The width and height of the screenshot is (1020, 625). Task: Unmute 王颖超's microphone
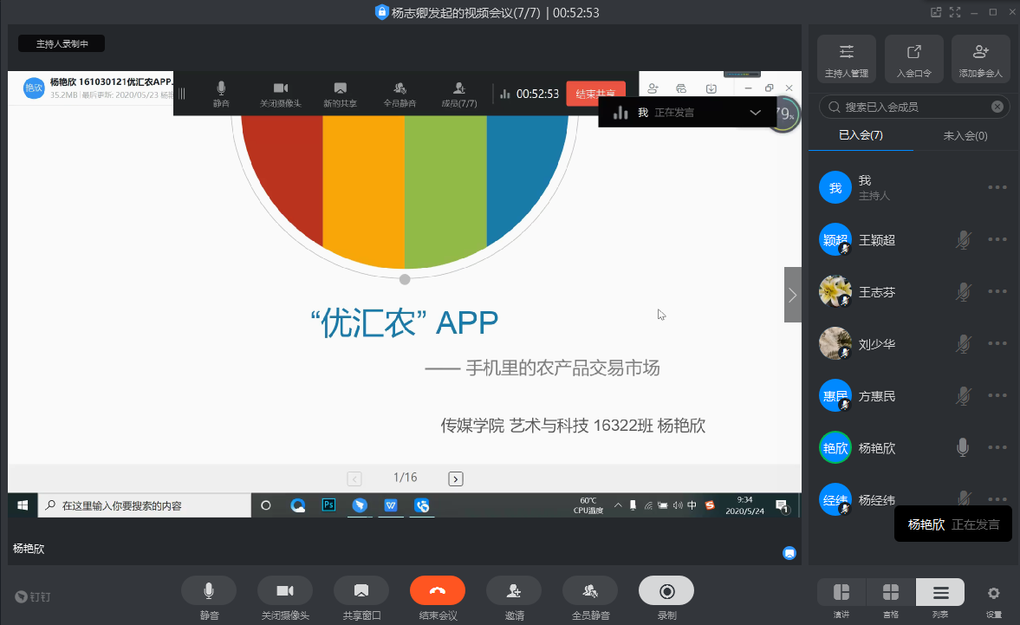click(964, 240)
